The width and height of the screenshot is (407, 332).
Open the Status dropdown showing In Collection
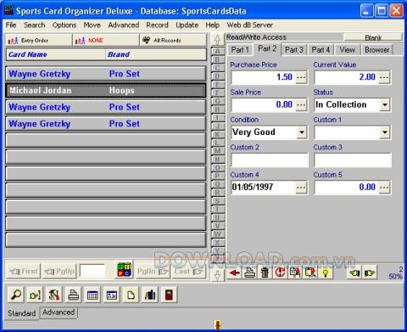click(385, 105)
